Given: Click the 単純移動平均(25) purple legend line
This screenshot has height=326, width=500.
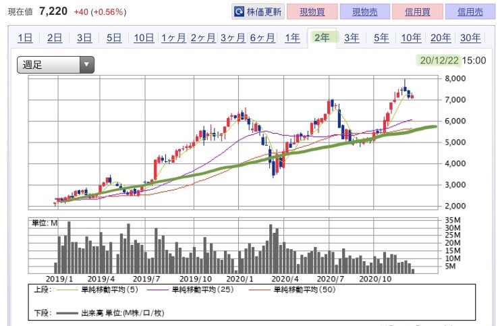Looking at the screenshot, I should click(157, 290).
